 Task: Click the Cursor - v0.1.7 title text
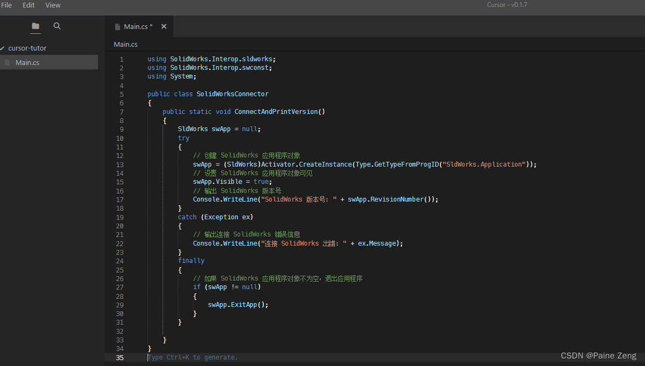pyautogui.click(x=507, y=5)
